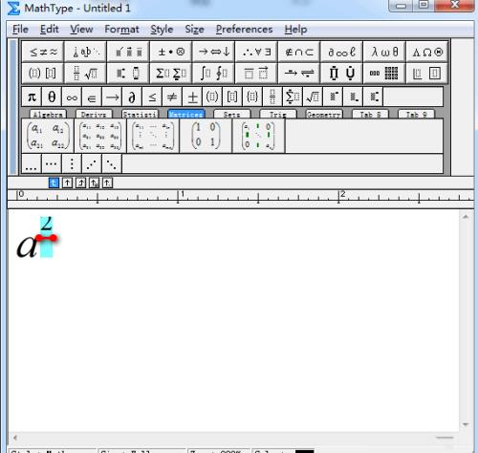Screen dimensions: 478x453
Task: Open the fraction and radical templates palette
Action: pyautogui.click(x=85, y=73)
